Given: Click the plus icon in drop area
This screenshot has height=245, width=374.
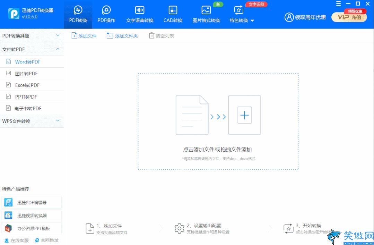Looking at the screenshot, I should coord(244,115).
